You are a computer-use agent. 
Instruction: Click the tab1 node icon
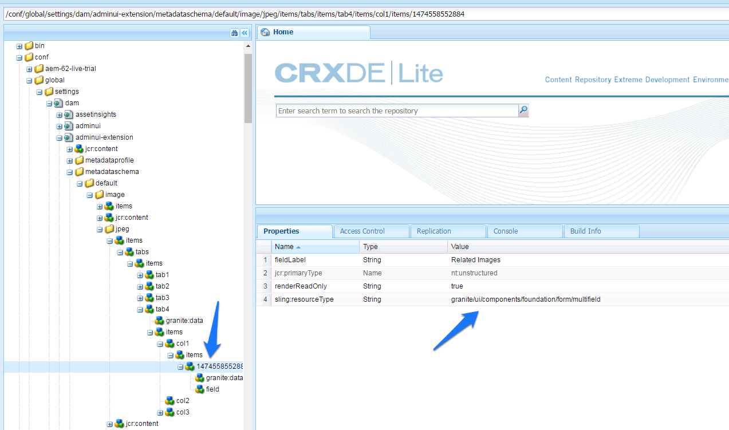(x=149, y=275)
